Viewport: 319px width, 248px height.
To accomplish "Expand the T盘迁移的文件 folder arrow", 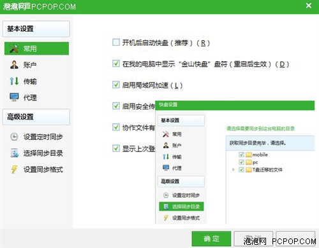I will pyautogui.click(x=234, y=170).
